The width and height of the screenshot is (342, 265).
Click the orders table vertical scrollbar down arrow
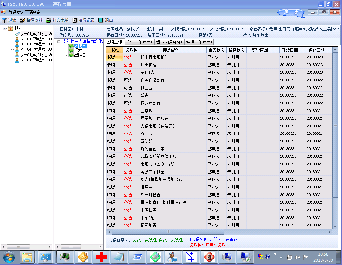(x=335, y=226)
